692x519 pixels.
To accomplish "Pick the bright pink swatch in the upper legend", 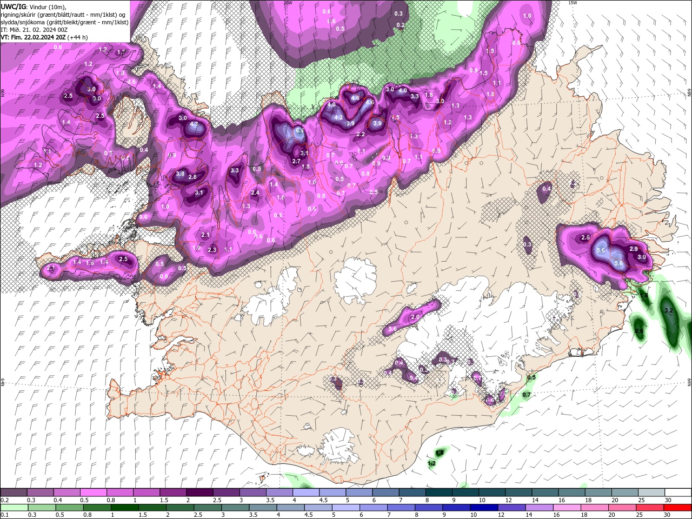I will pos(94,493).
